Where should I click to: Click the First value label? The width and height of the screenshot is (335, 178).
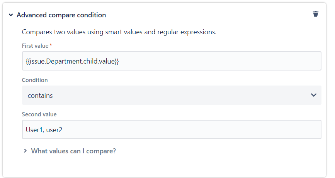(x=35, y=46)
